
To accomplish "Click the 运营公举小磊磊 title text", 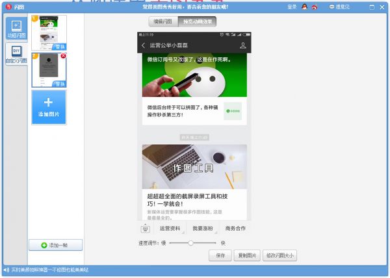I will coord(168,45).
